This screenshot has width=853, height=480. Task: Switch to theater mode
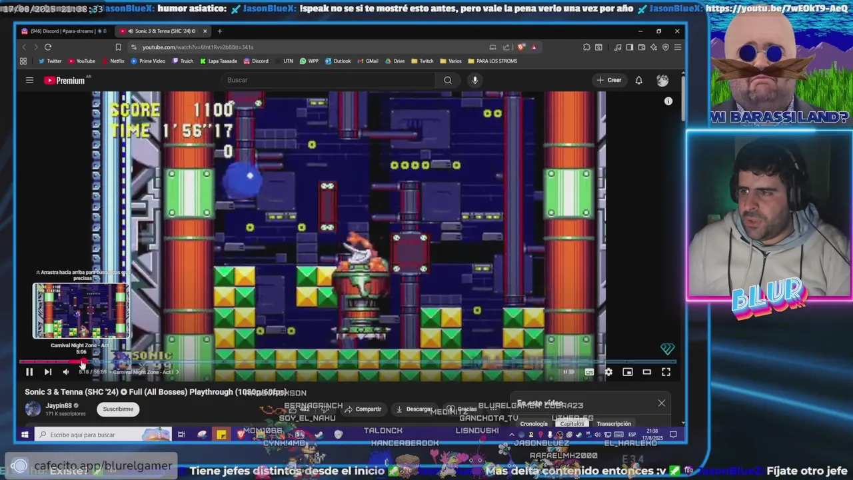[646, 372]
